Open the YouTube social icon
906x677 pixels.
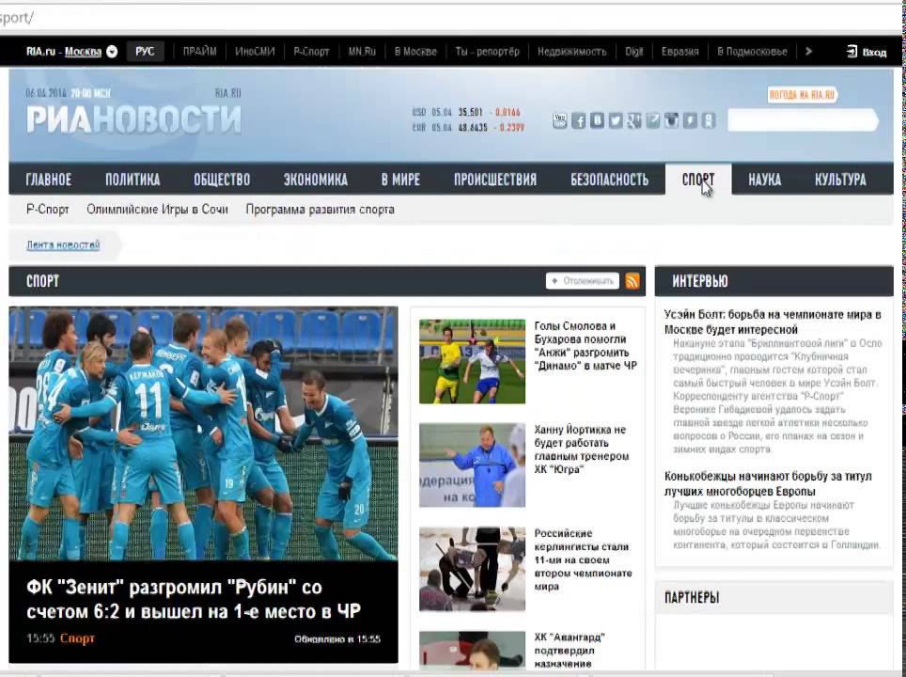coord(559,120)
